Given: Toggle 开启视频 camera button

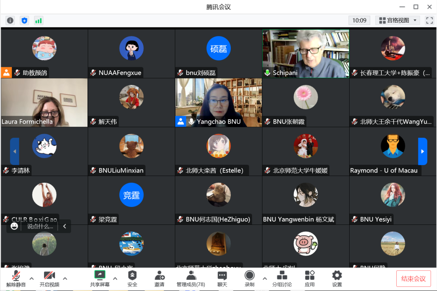Looking at the screenshot, I should 49,279.
